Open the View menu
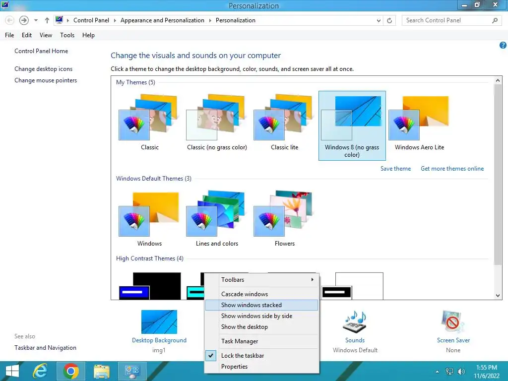The image size is (508, 381). pos(46,35)
